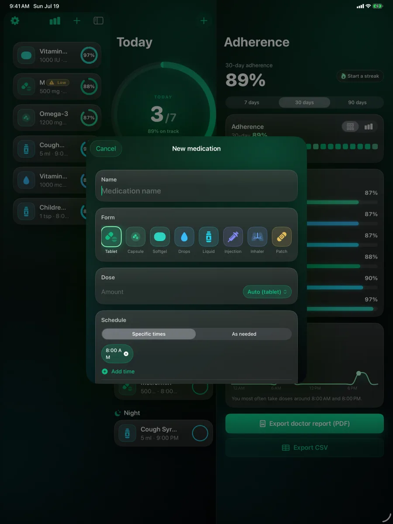
Task: Click Export doctor report (PDF) button
Action: coord(304,424)
